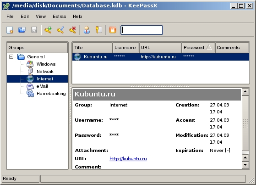Click the Kubuntu.ru heading in details pane
Image resolution: width=256 pixels, height=185 pixels.
tap(95, 94)
